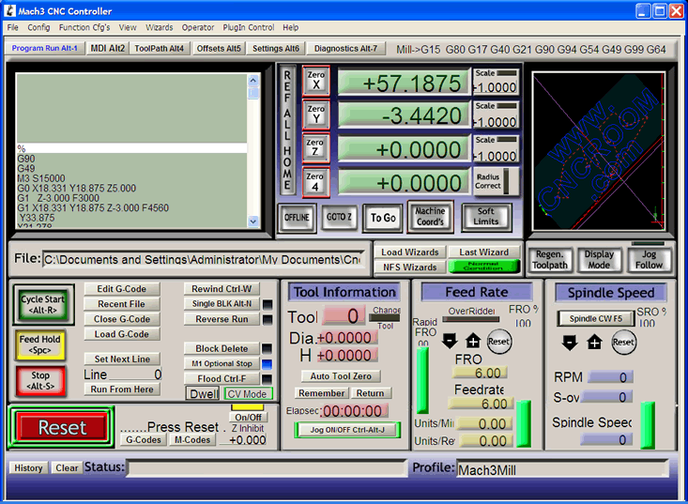688x504 pixels.
Task: Open the Config menu
Action: pos(38,27)
